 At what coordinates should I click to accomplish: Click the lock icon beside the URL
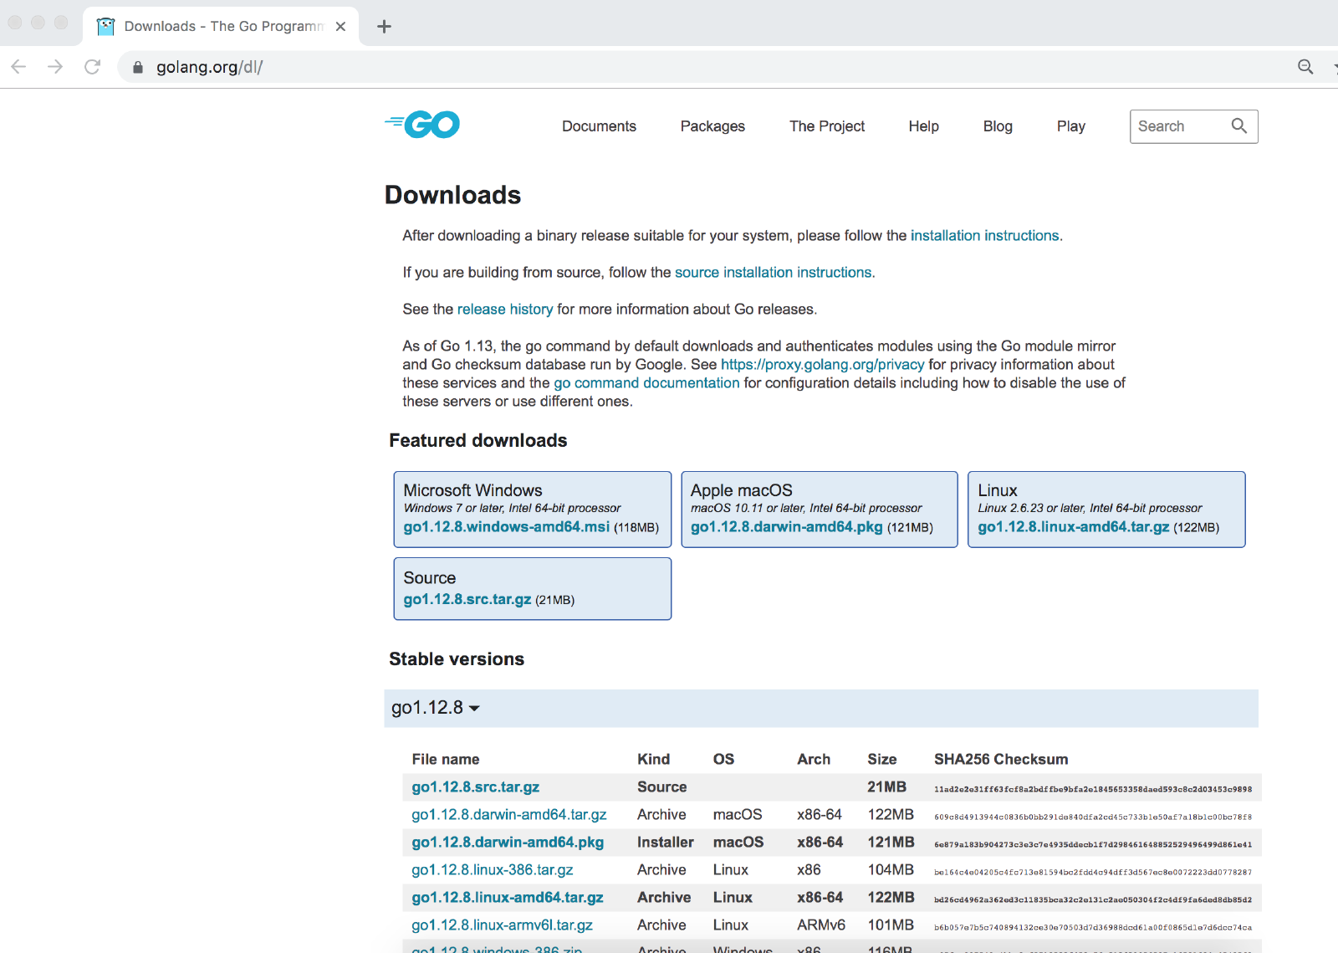pyautogui.click(x=138, y=68)
